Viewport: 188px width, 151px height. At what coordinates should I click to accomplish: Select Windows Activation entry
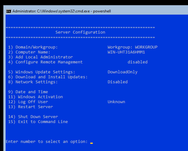coord(35,97)
